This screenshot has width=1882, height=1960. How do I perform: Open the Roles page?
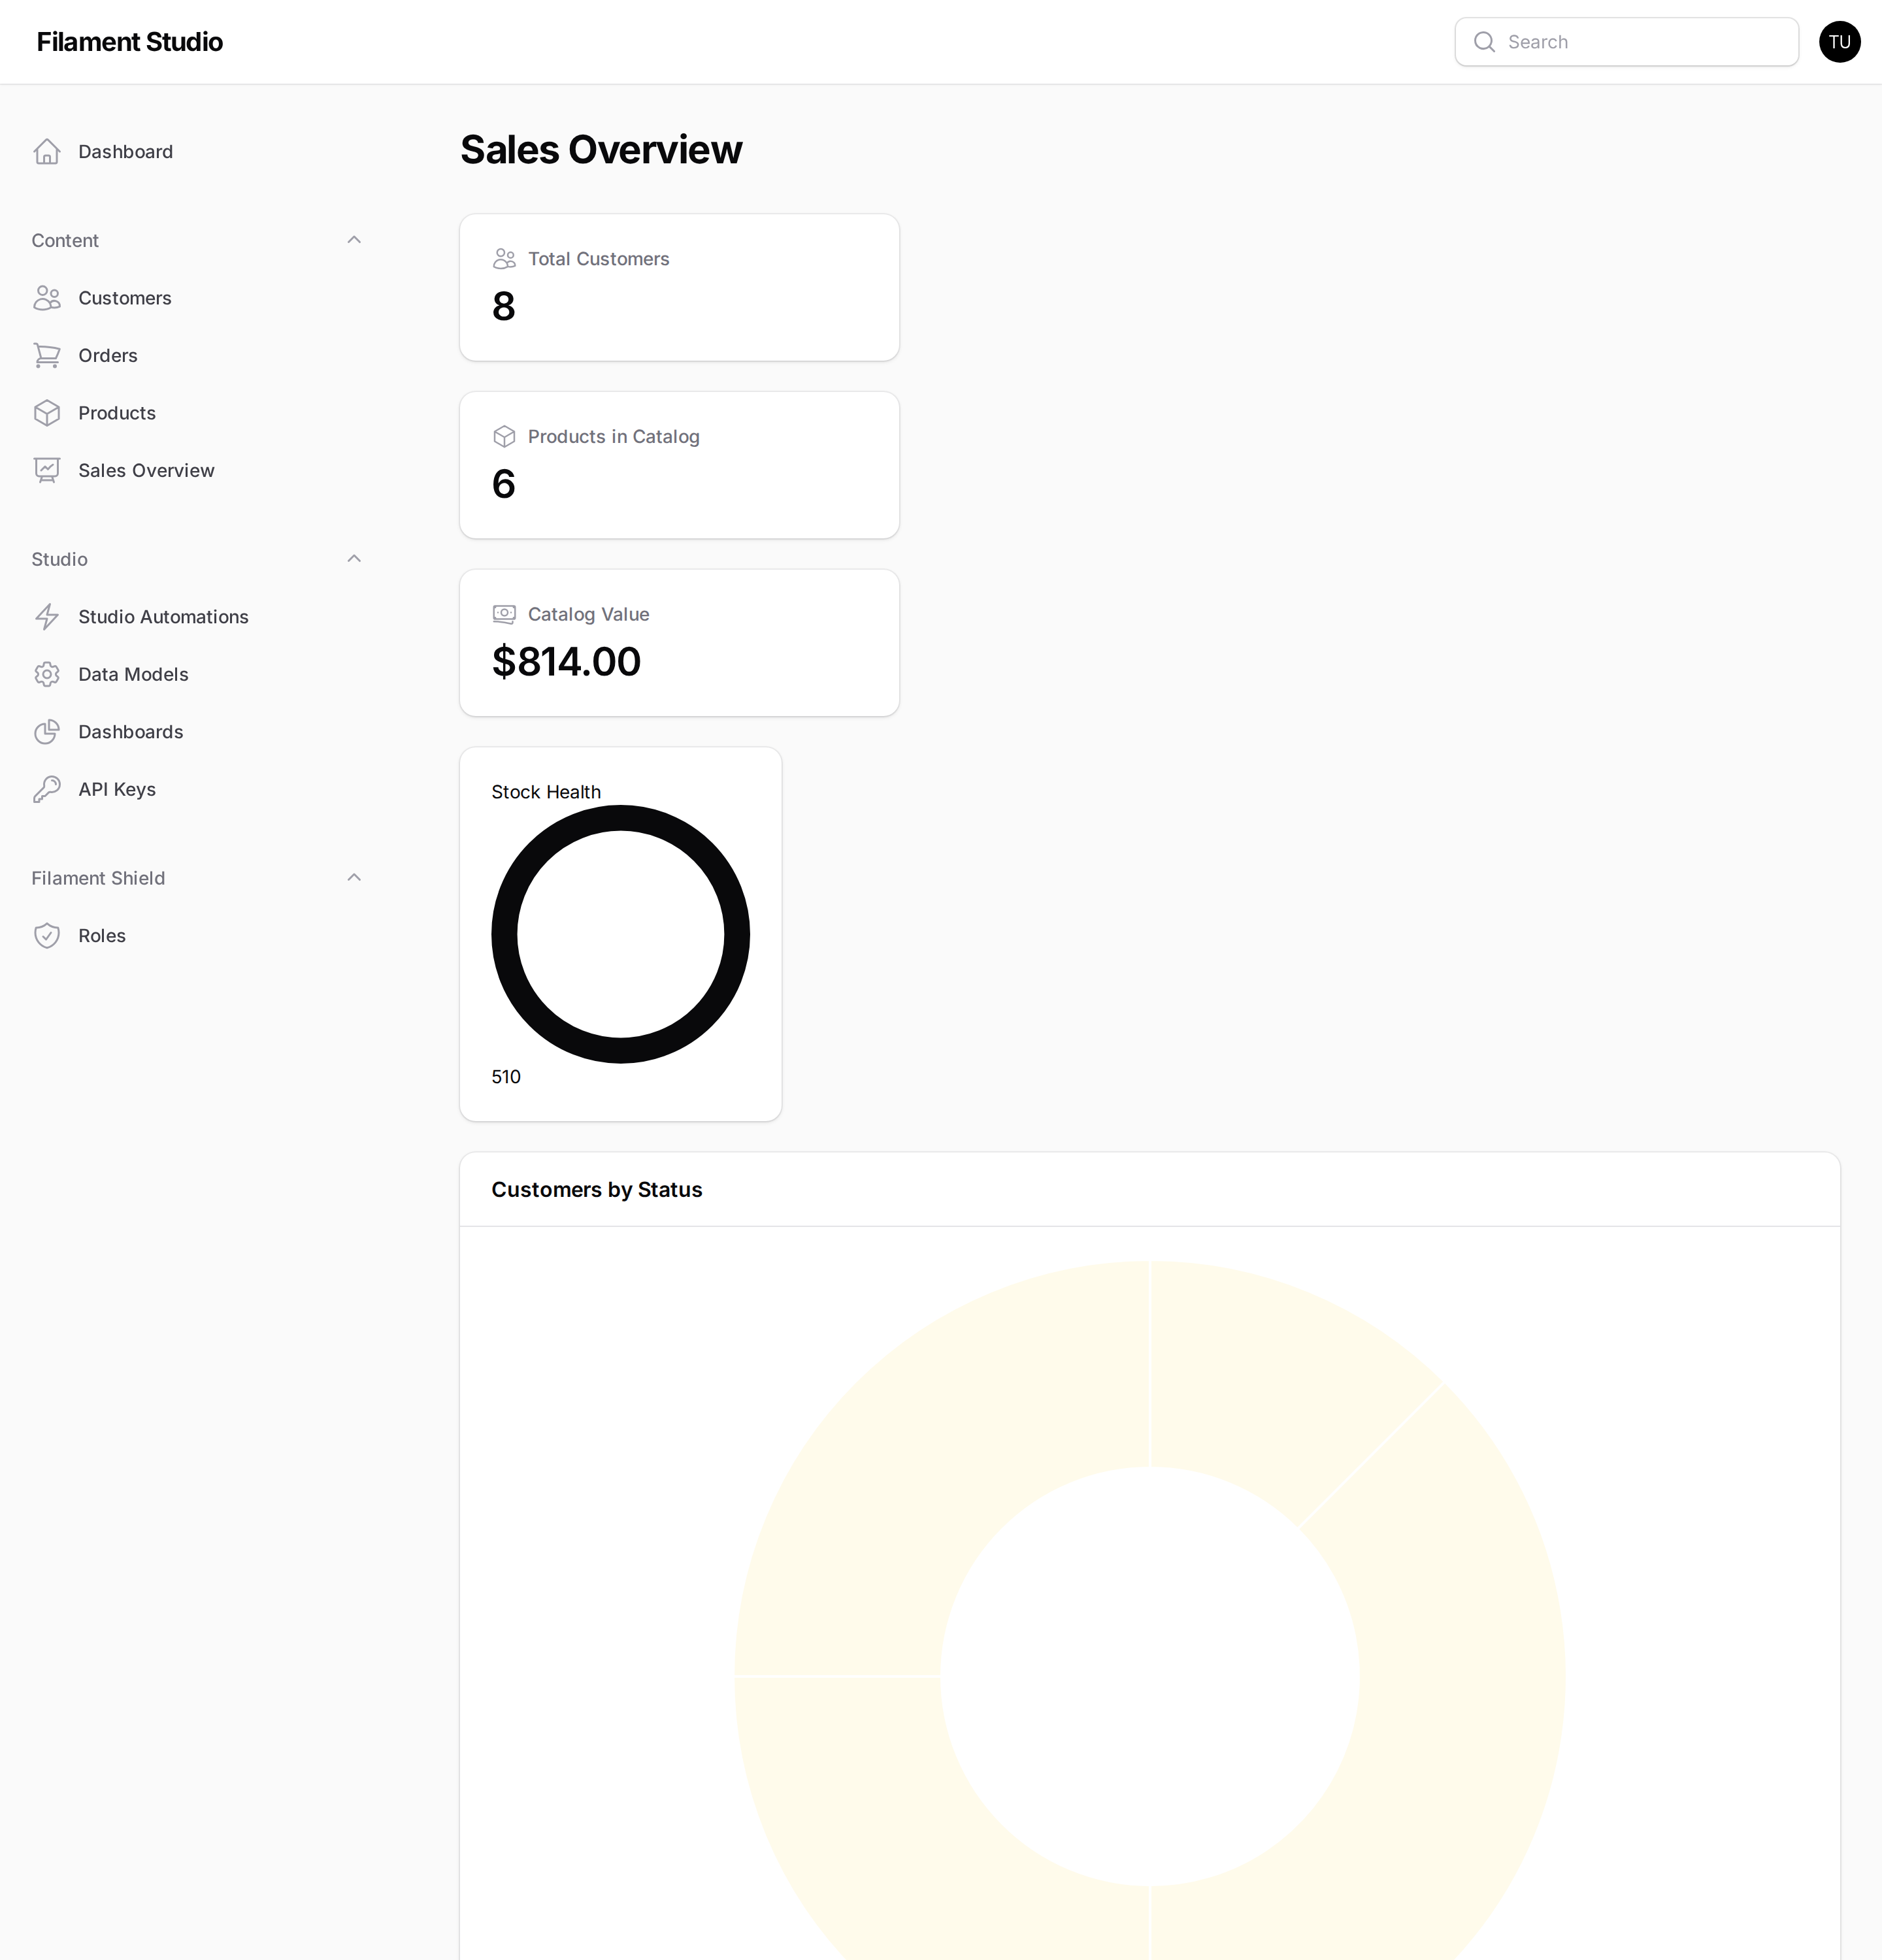coord(198,936)
